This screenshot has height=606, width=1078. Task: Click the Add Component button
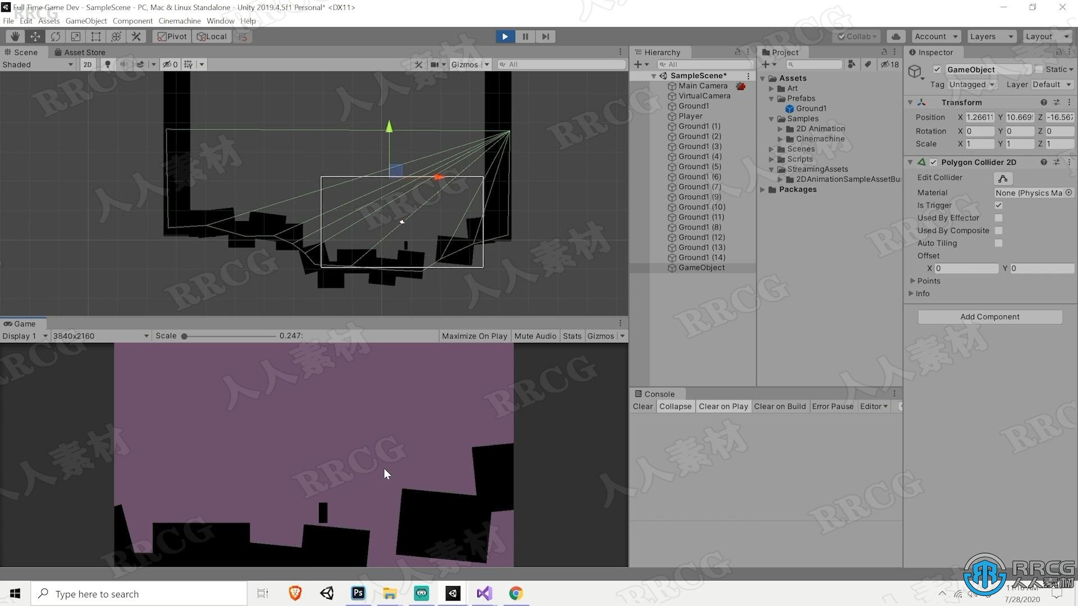[990, 316]
